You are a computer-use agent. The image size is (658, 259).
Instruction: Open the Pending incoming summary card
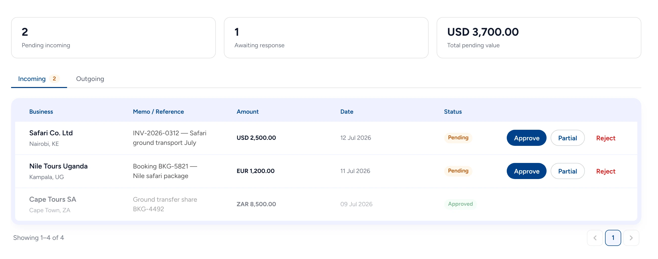tap(113, 38)
